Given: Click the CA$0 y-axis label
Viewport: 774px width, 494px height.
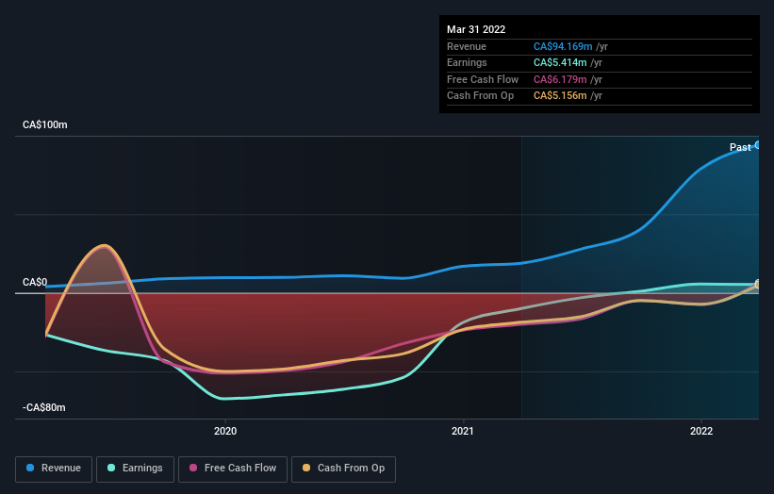Looking at the screenshot, I should tap(35, 282).
